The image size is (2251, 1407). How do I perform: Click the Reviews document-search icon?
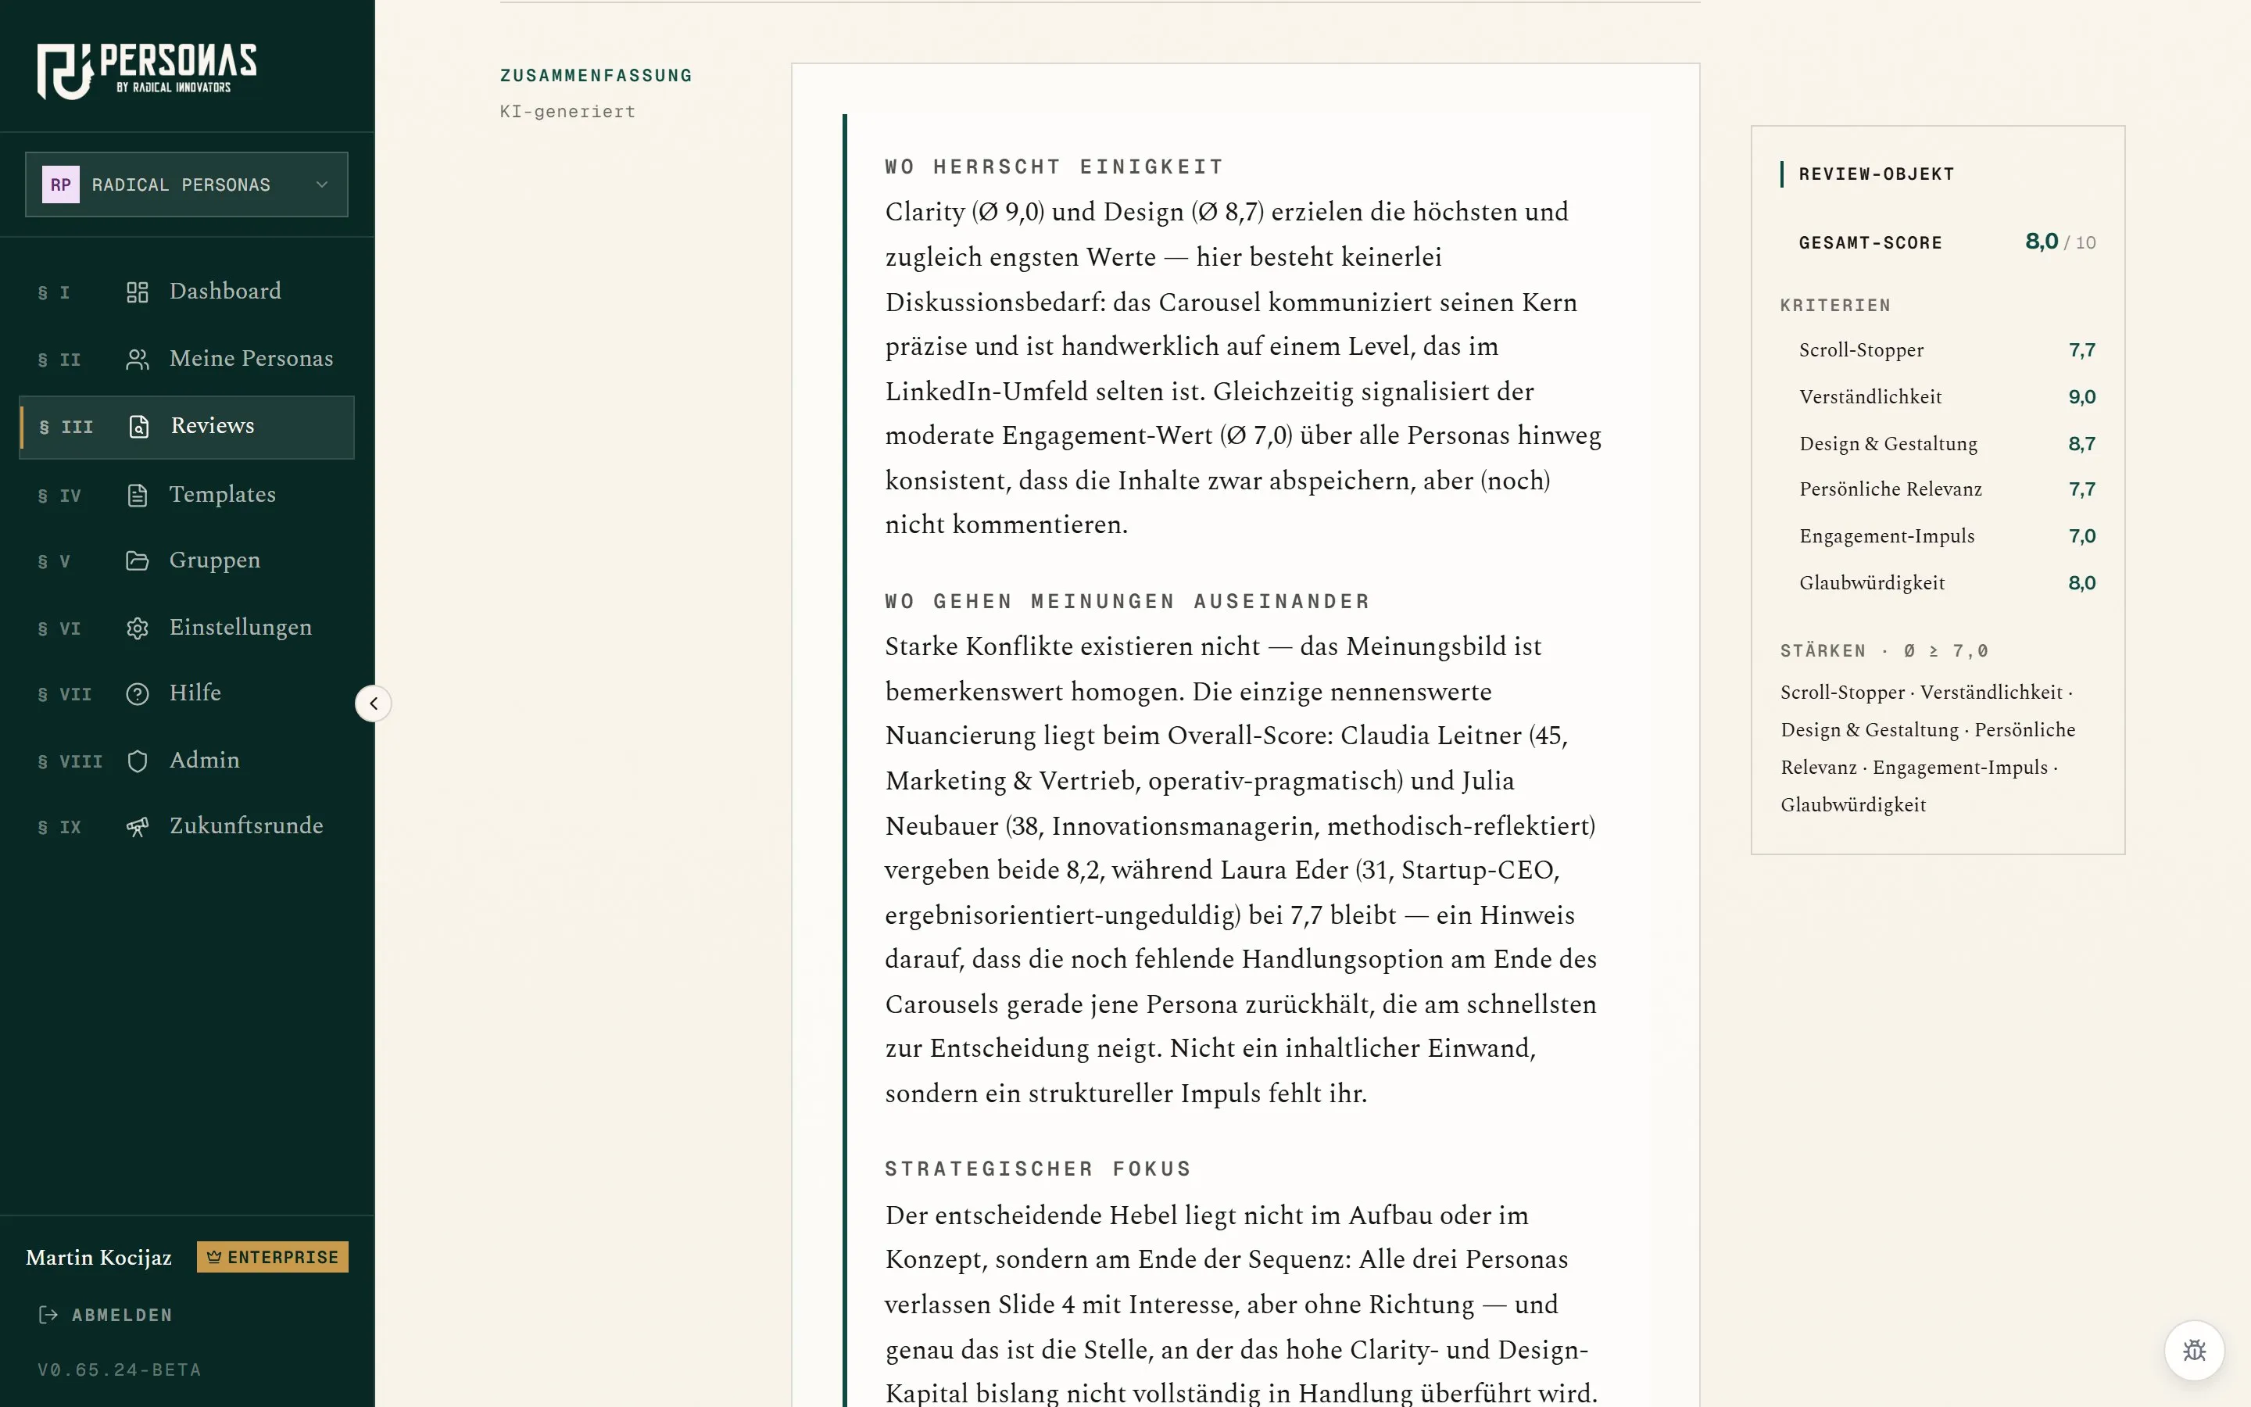tap(138, 426)
